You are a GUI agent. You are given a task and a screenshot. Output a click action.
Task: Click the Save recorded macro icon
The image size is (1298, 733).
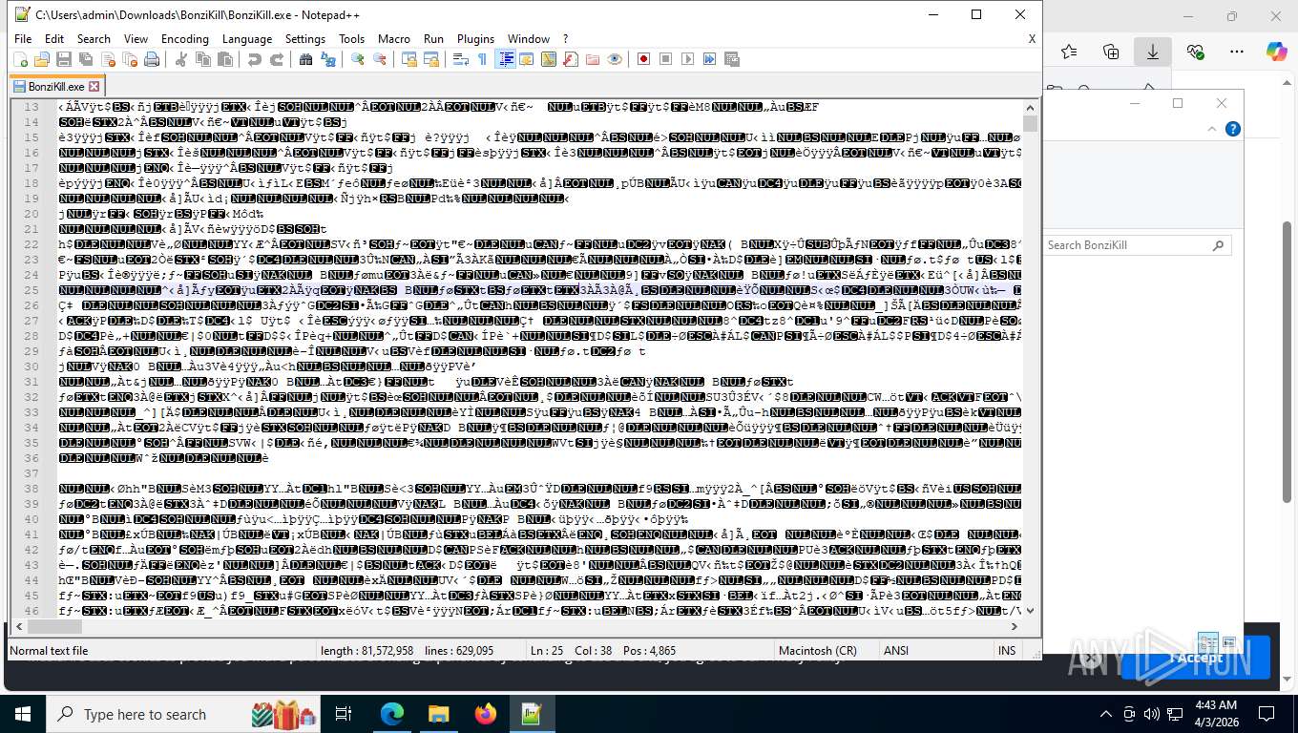point(732,59)
